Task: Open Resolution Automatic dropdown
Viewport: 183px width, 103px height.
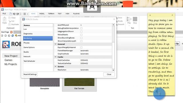Action: point(96,70)
